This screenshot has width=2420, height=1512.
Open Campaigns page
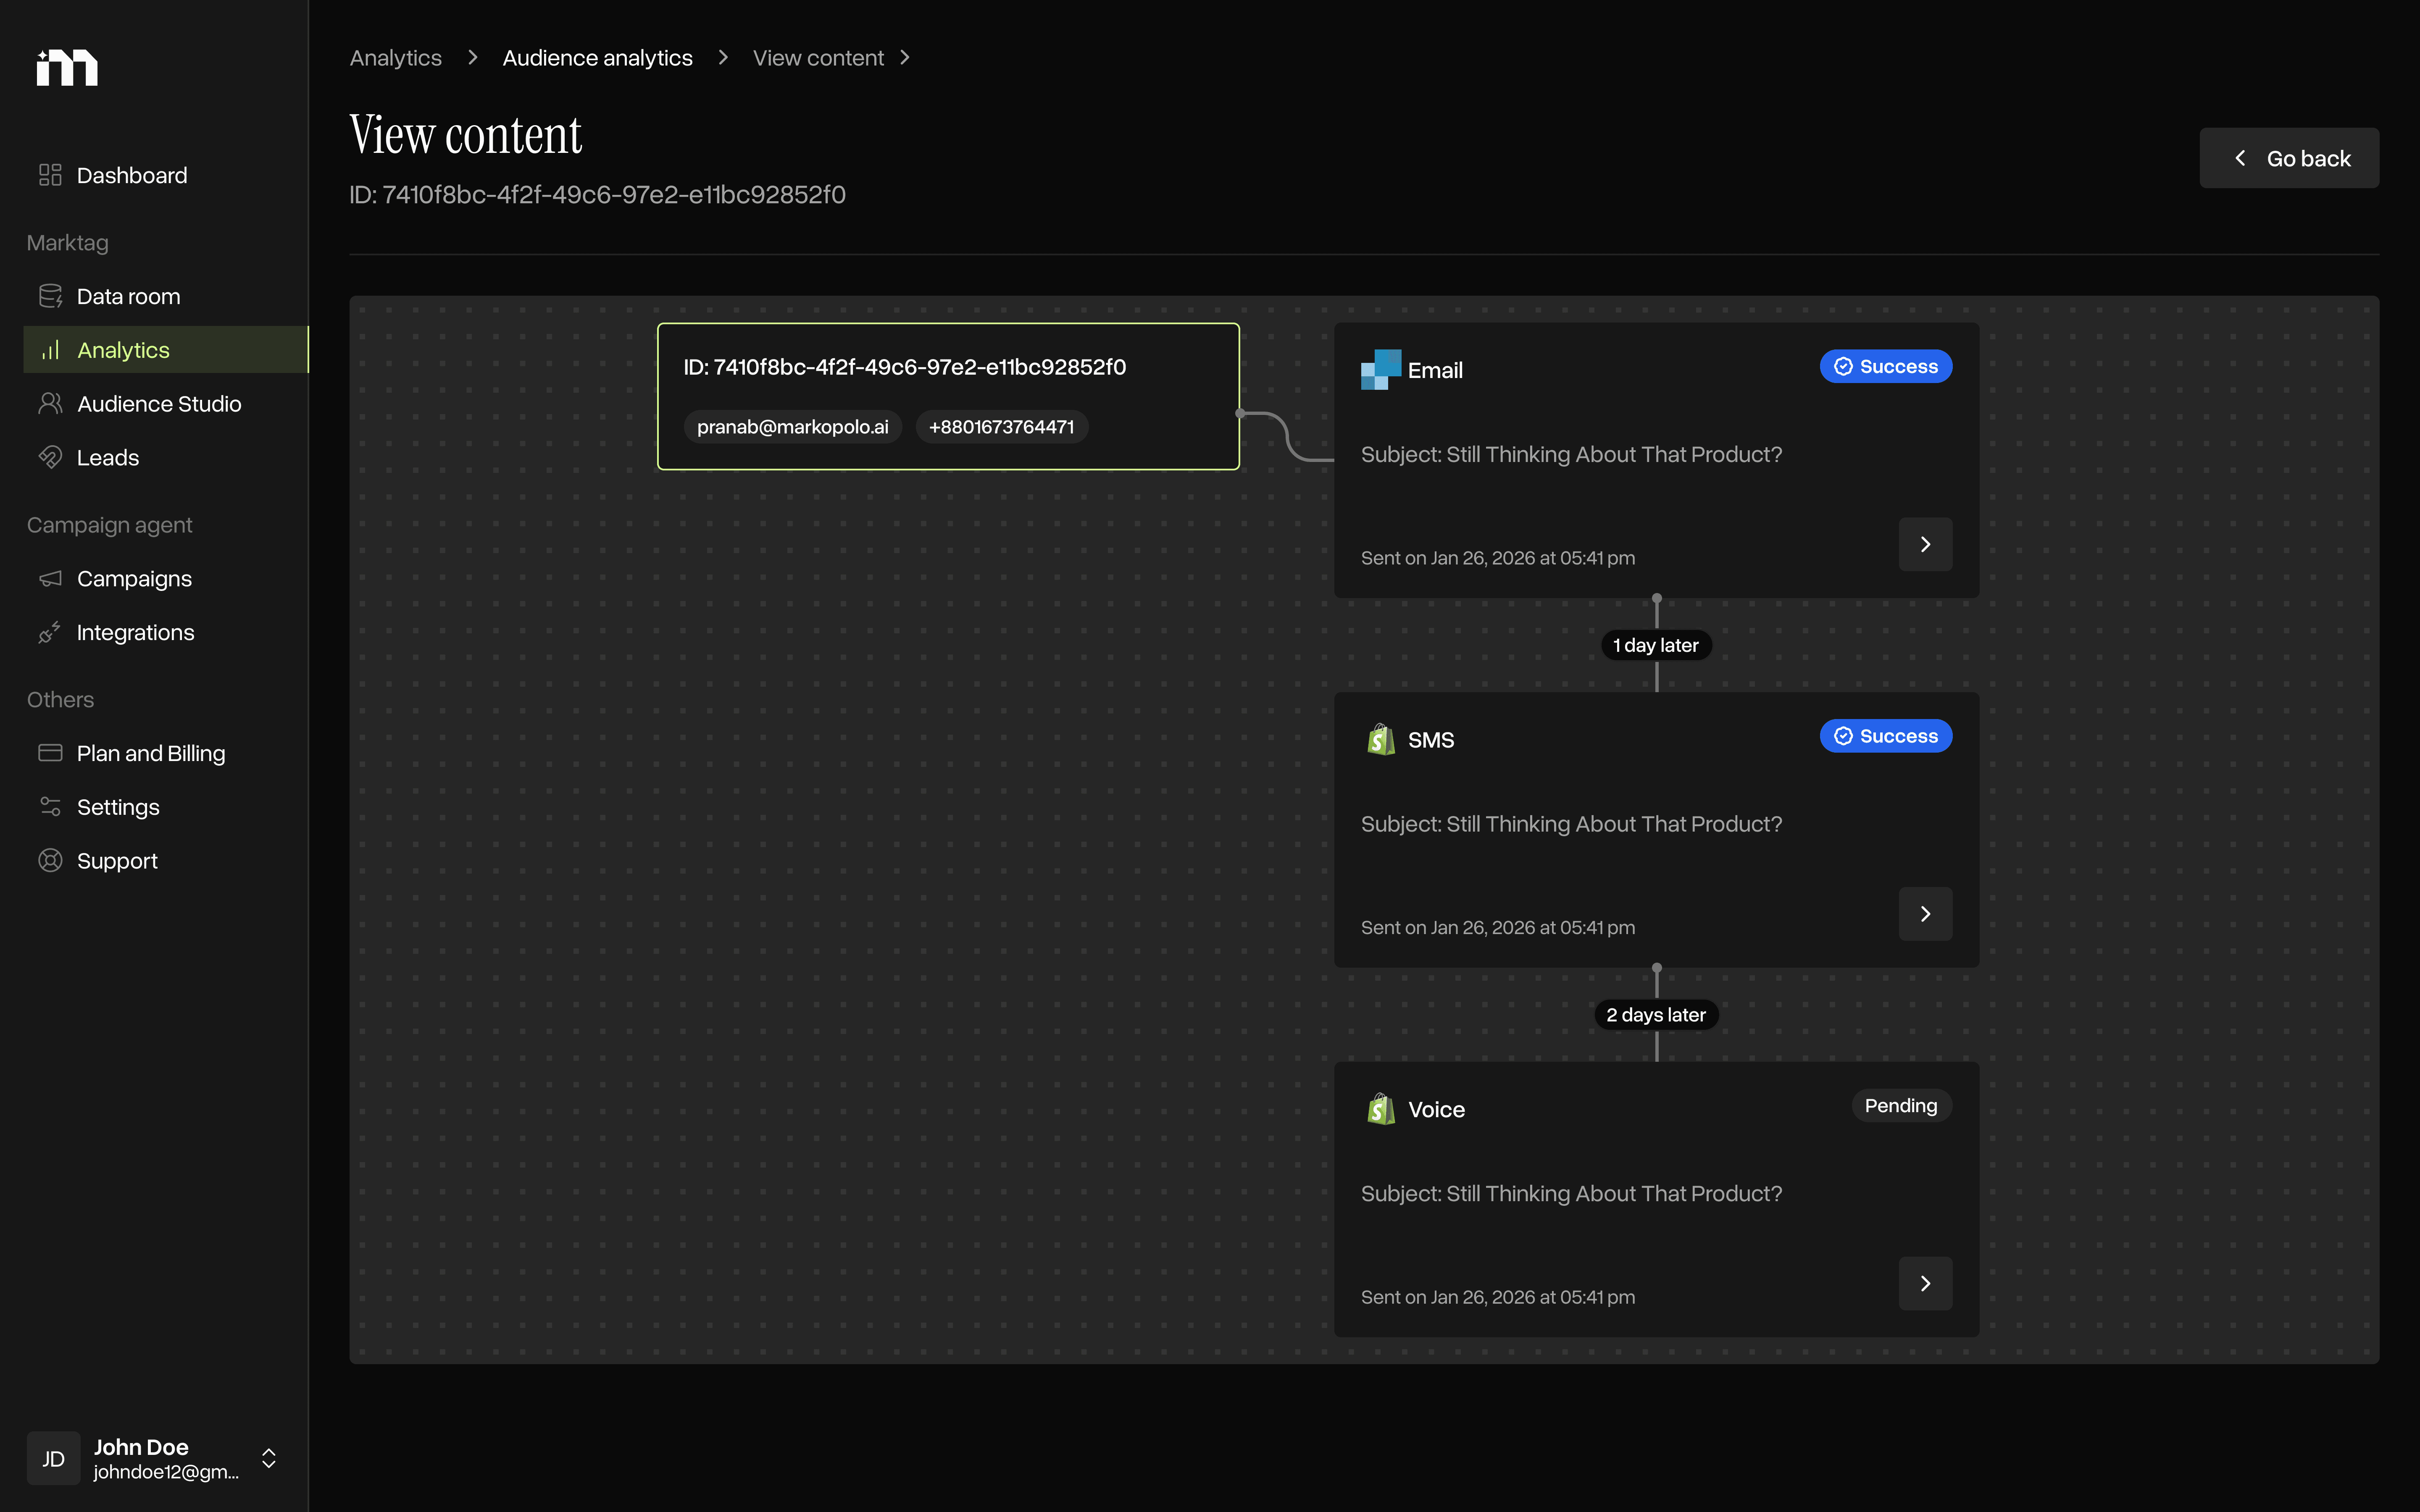pyautogui.click(x=166, y=579)
